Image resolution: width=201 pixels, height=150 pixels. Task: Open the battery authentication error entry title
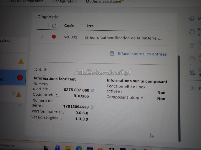[123, 38]
